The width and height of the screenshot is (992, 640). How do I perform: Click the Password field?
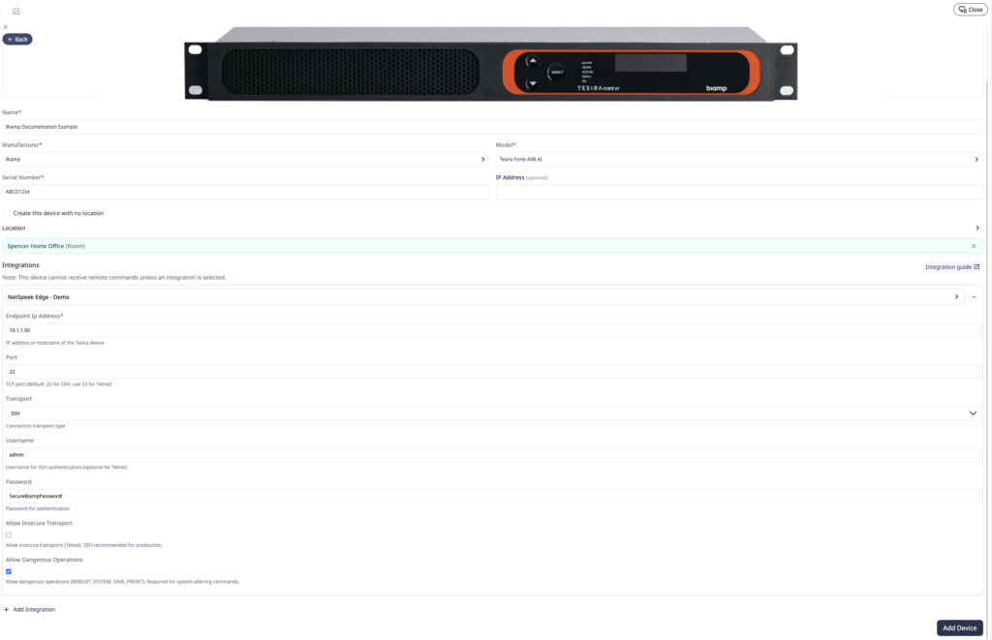492,496
